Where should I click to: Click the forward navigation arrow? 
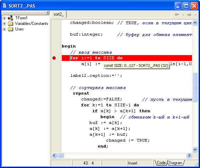pyautogui.click(x=189, y=15)
